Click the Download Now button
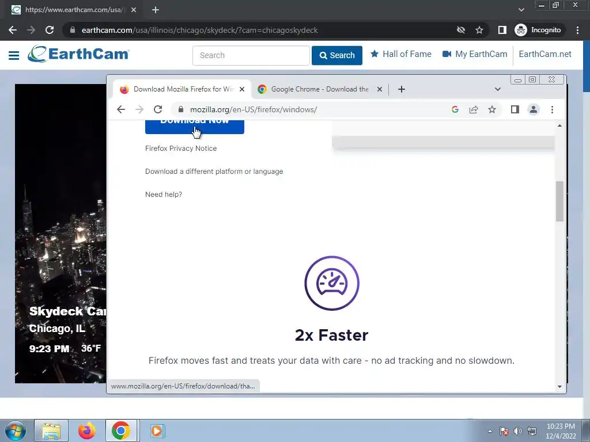 195,127
